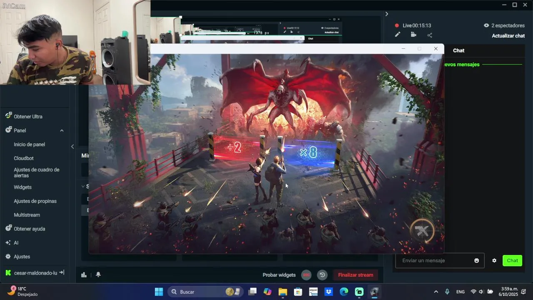Open Amazon app from taskbar
The width and height of the screenshot is (533, 300).
[314, 292]
